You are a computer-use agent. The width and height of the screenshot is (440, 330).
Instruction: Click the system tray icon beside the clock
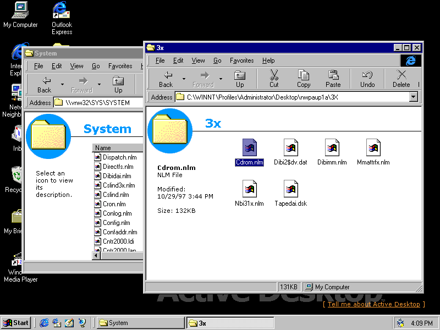[x=401, y=323]
